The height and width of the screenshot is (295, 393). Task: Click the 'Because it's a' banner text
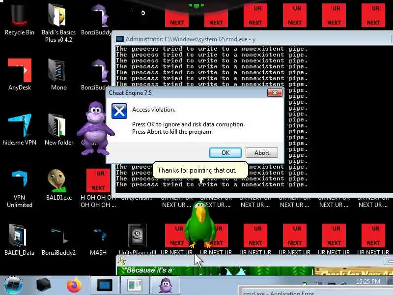point(149,270)
